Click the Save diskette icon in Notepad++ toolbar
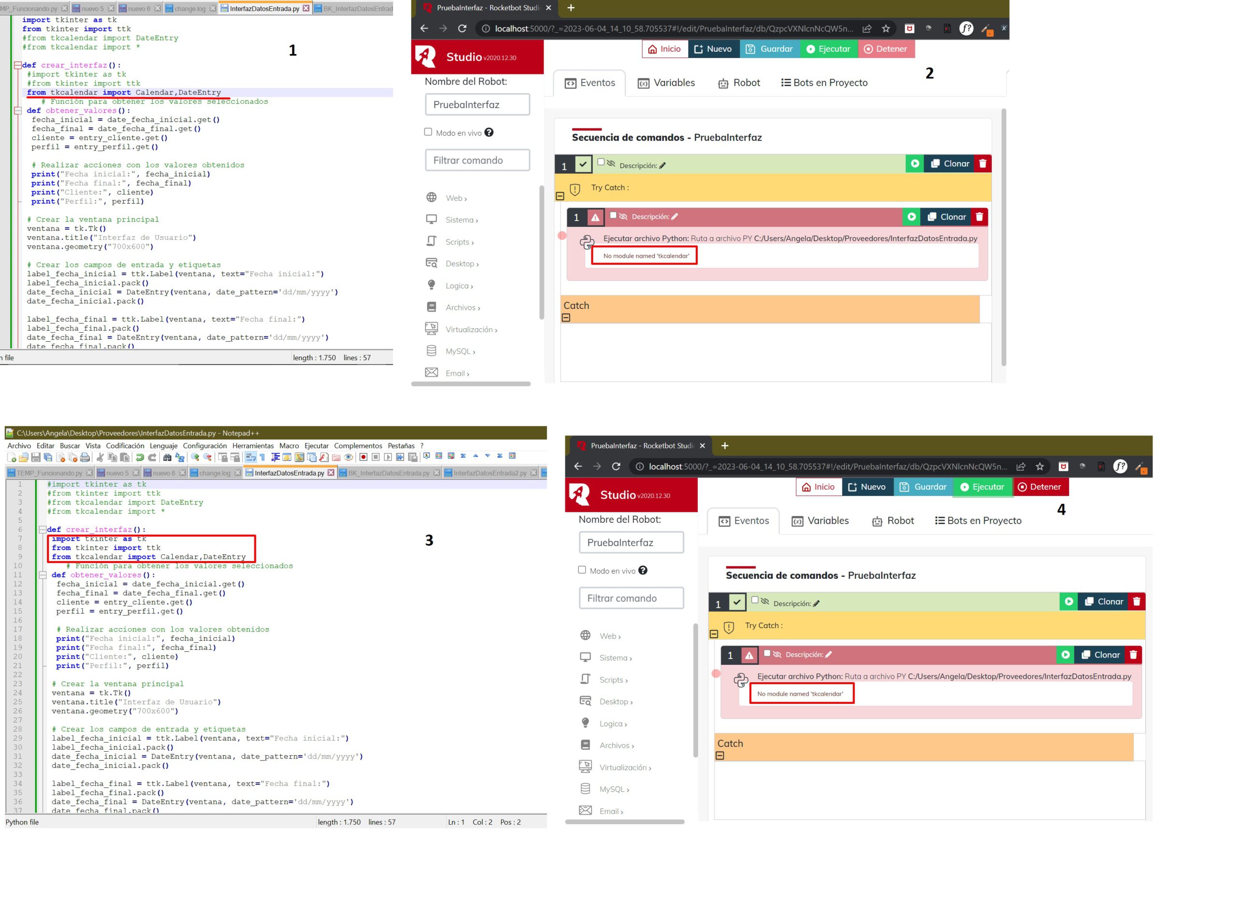This screenshot has height=898, width=1236. tap(35, 457)
